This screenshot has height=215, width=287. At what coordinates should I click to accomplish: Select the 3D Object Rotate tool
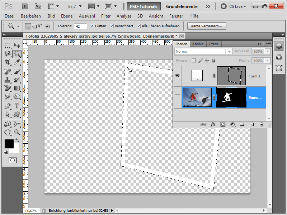tap(8, 124)
